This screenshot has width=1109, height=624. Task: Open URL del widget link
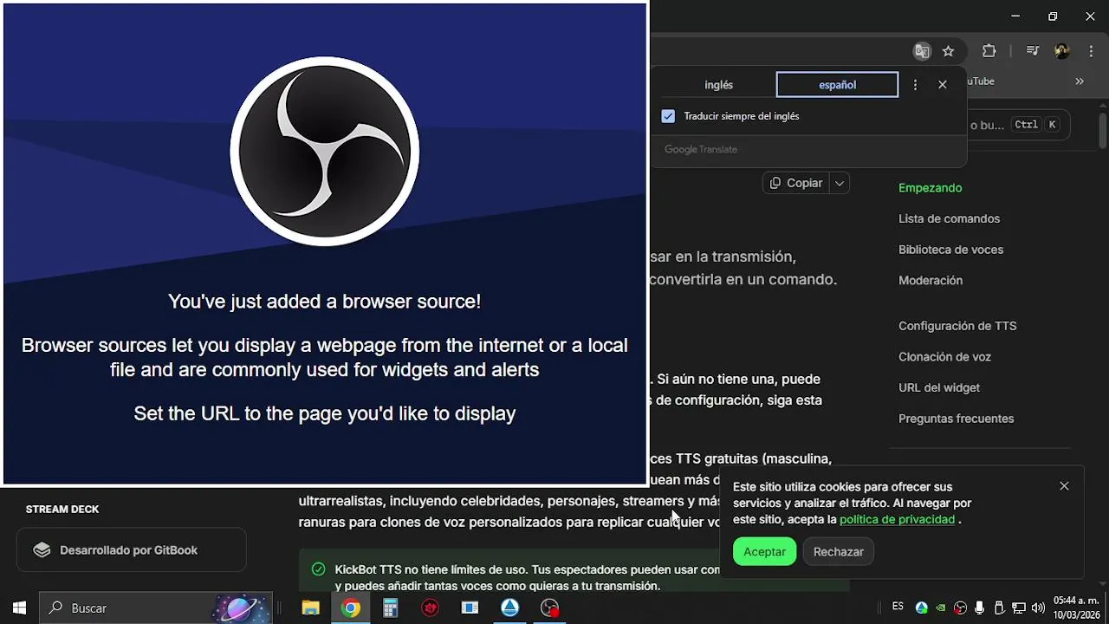click(939, 388)
